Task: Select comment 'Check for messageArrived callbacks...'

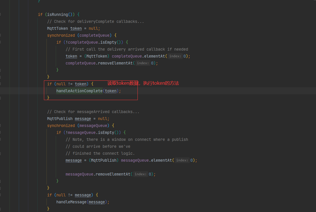Action: click(93, 112)
